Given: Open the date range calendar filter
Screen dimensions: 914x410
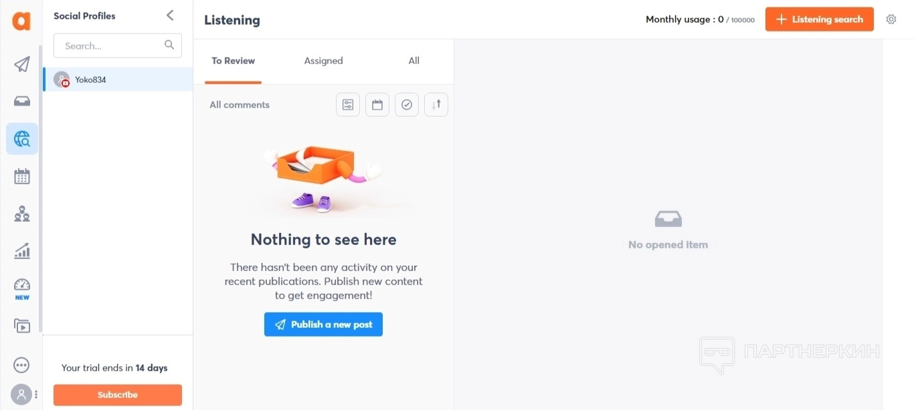Looking at the screenshot, I should click(x=377, y=105).
